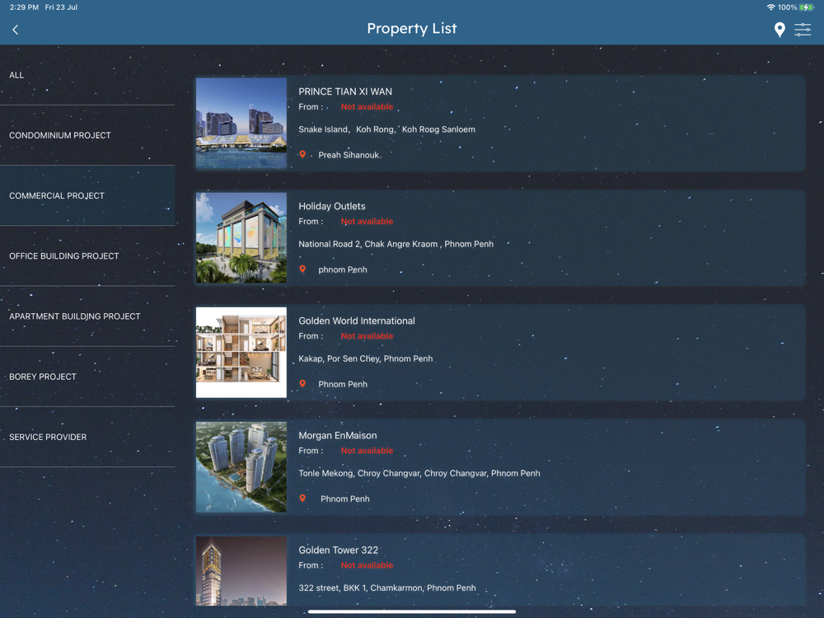
Task: Tap phnom Penh location under Holiday Outlets
Action: tap(343, 269)
